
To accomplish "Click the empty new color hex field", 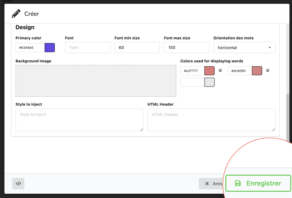I will pyautogui.click(x=192, y=82).
